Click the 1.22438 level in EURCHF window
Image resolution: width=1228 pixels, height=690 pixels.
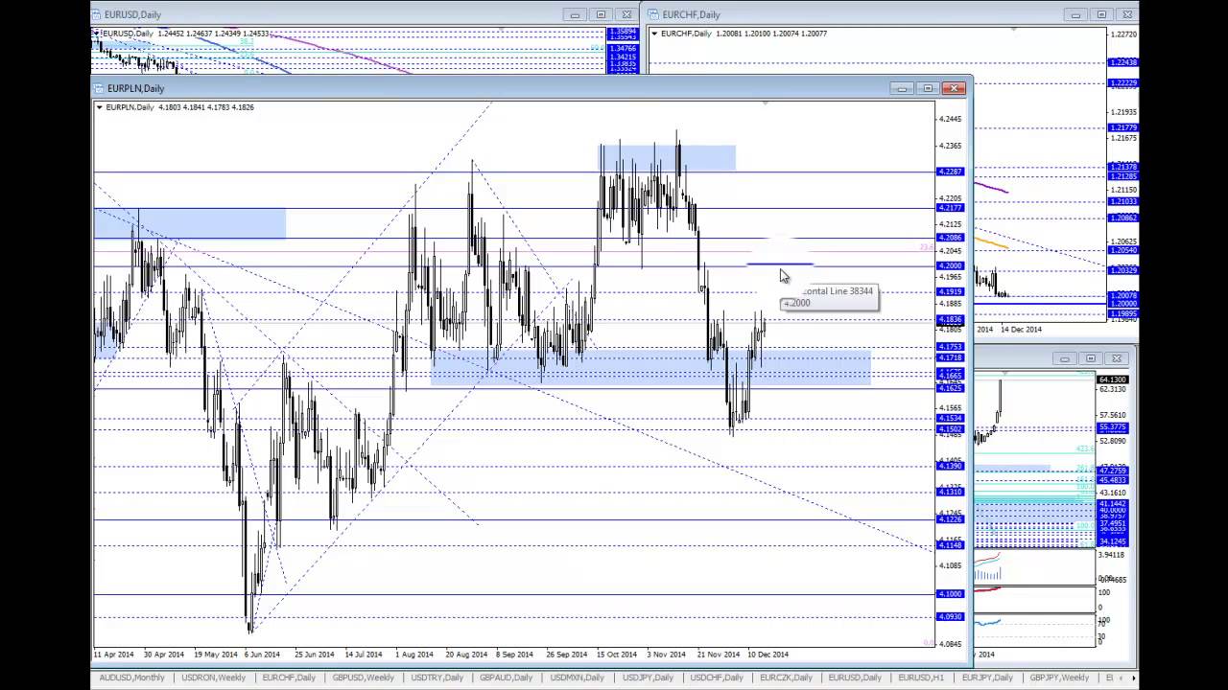[x=1123, y=62]
